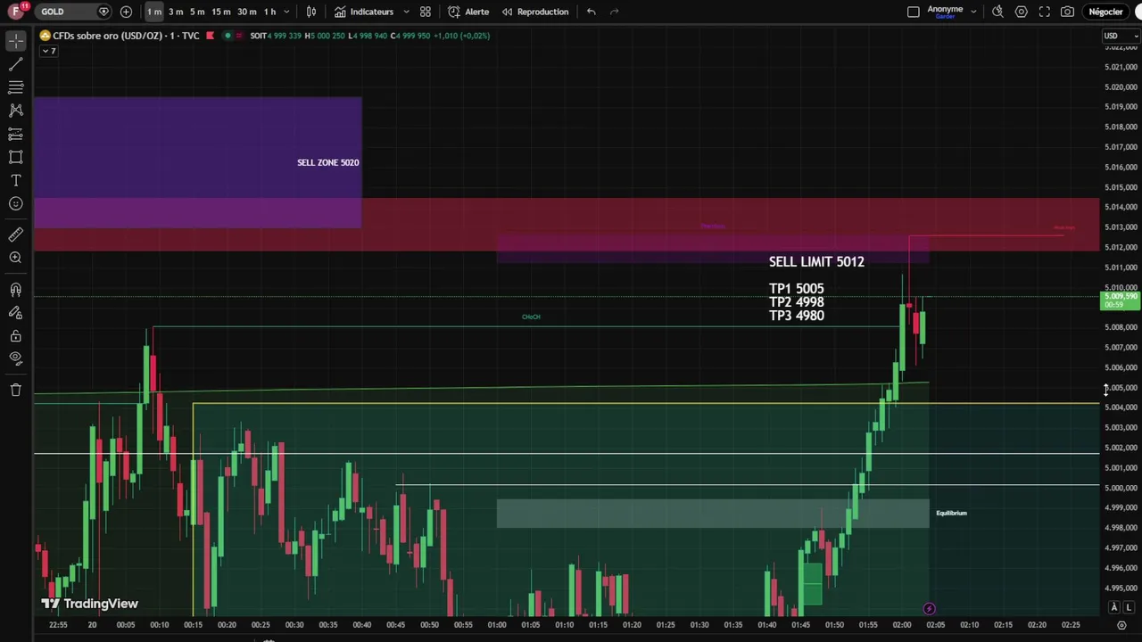Viewport: 1142px width, 642px height.
Task: Switch to the 5 m timeframe
Action: pos(197,12)
